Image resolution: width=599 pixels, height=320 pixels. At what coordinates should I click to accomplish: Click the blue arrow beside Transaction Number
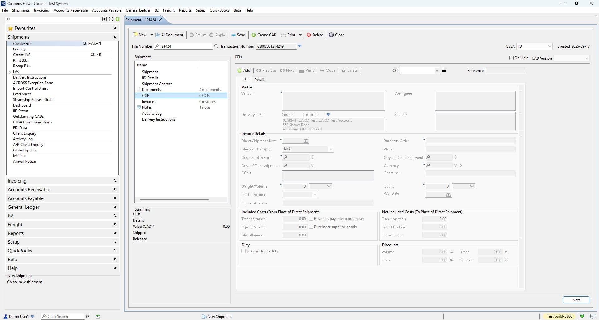click(x=300, y=46)
